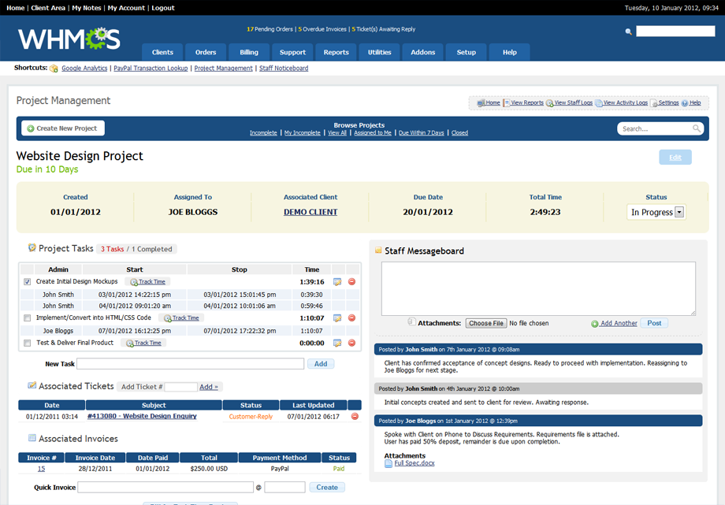Delete the Test & Deliver Final Product task
This screenshot has width=725, height=505.
[353, 343]
